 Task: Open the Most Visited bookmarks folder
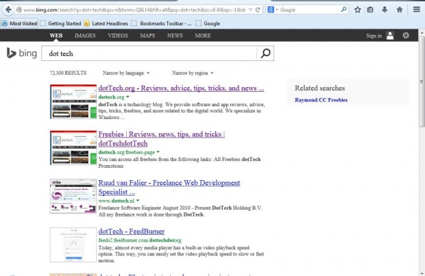coord(19,23)
